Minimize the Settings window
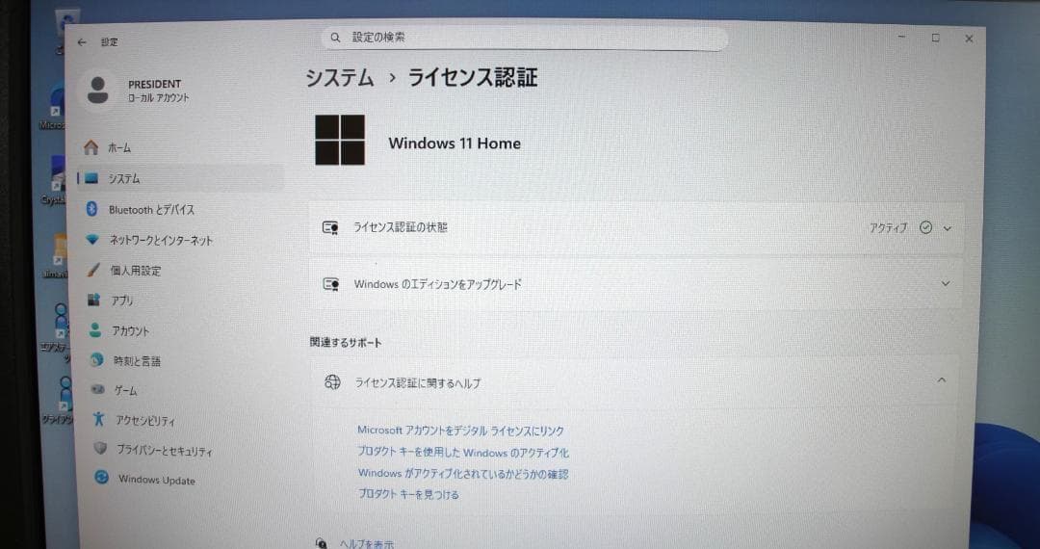1040x549 pixels. click(x=902, y=39)
